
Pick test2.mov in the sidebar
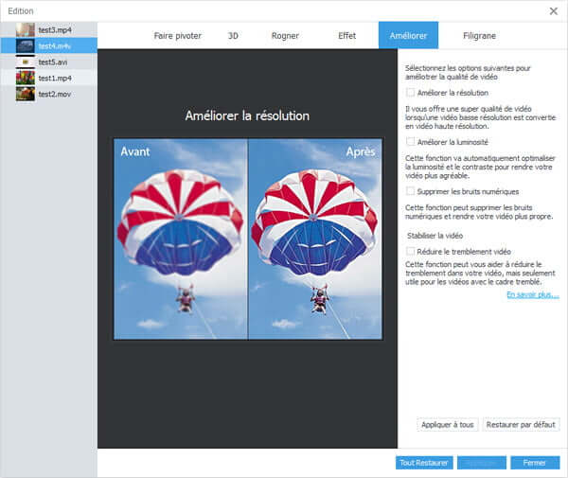pos(25,94)
